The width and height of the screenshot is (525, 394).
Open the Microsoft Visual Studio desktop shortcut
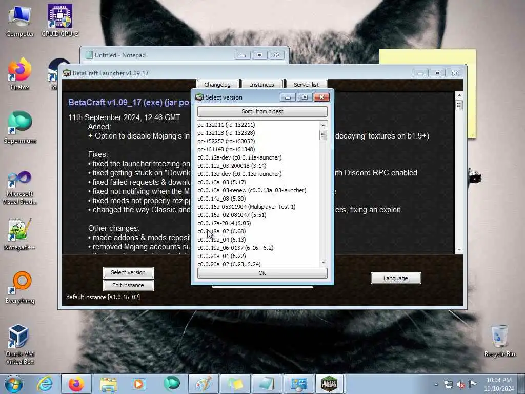click(x=20, y=188)
